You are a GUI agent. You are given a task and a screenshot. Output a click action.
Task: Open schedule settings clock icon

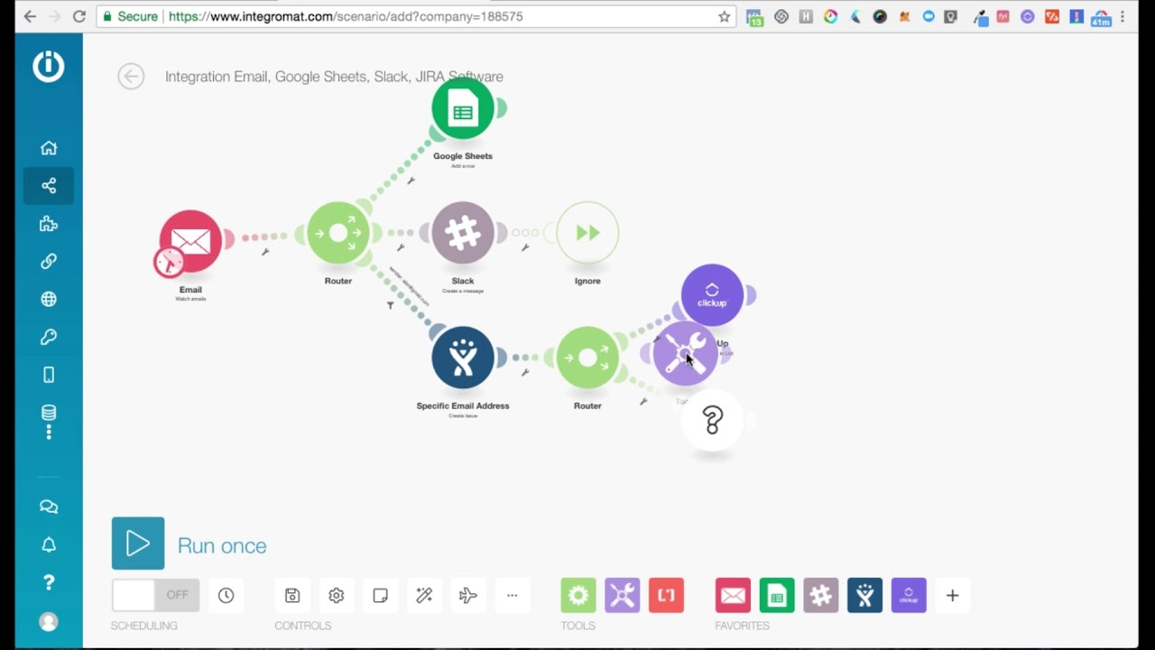(x=226, y=595)
